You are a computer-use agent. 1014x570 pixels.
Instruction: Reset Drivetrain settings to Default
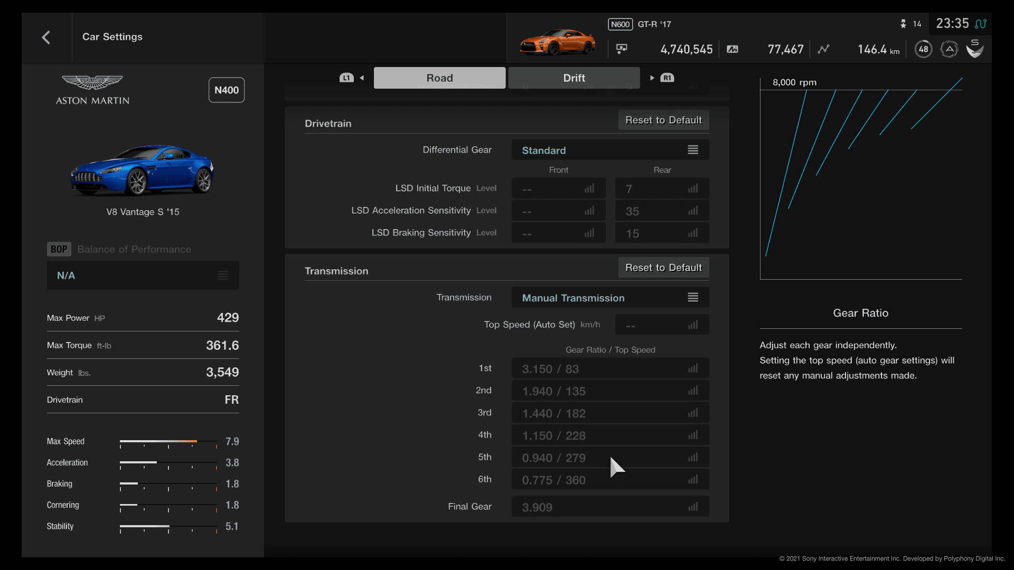pyautogui.click(x=663, y=120)
